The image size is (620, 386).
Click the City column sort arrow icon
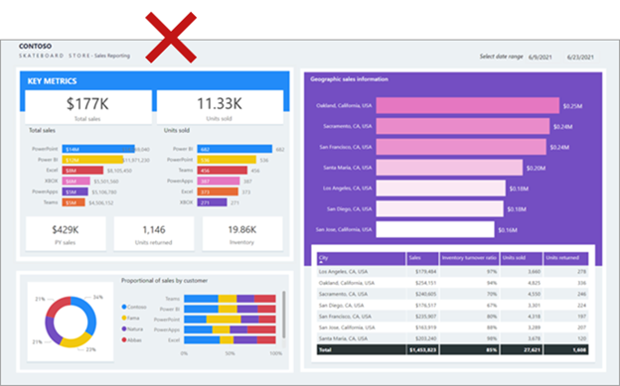coord(321,262)
